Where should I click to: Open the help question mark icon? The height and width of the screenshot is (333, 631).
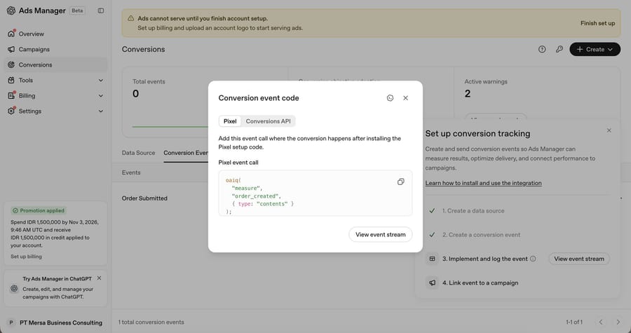point(542,50)
